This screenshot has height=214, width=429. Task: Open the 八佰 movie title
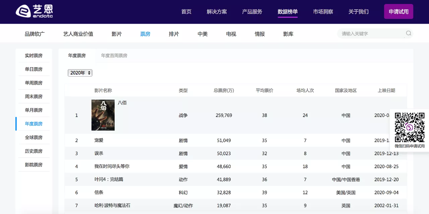point(122,103)
